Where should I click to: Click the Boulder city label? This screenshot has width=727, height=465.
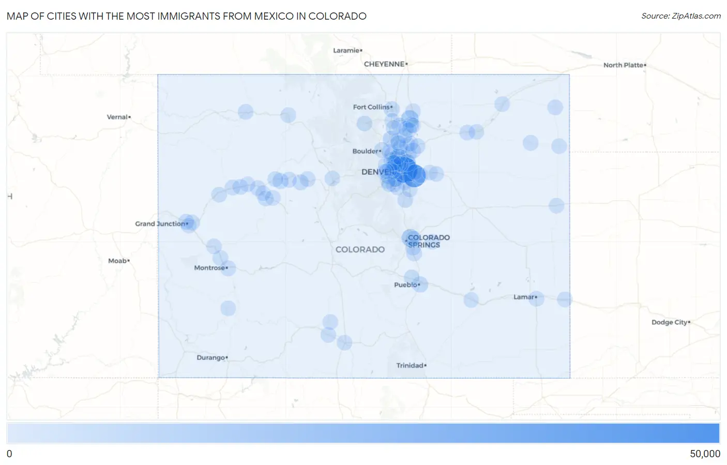[x=366, y=151]
